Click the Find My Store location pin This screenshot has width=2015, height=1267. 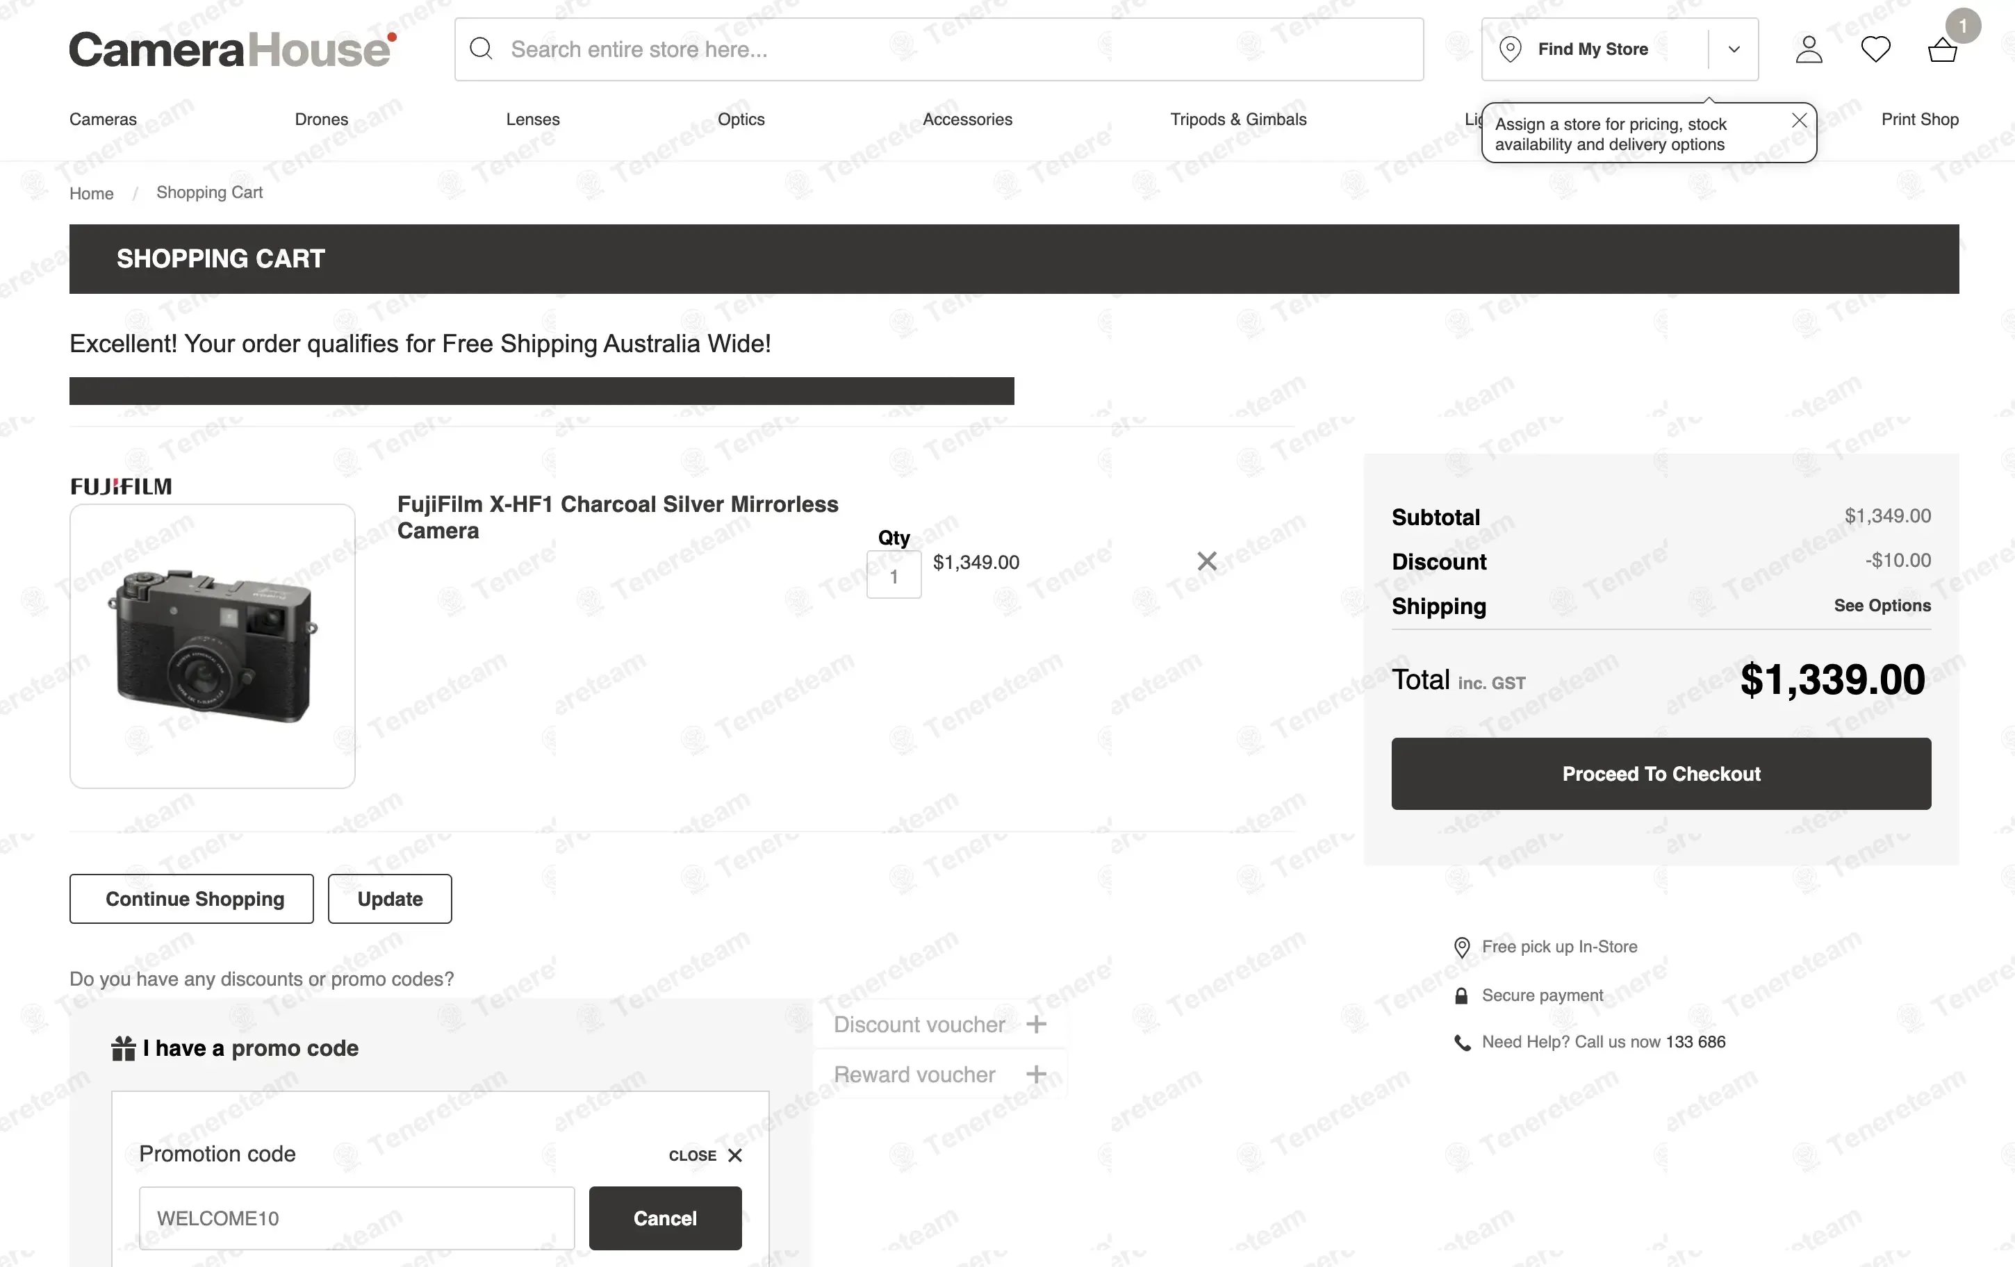pyautogui.click(x=1510, y=49)
